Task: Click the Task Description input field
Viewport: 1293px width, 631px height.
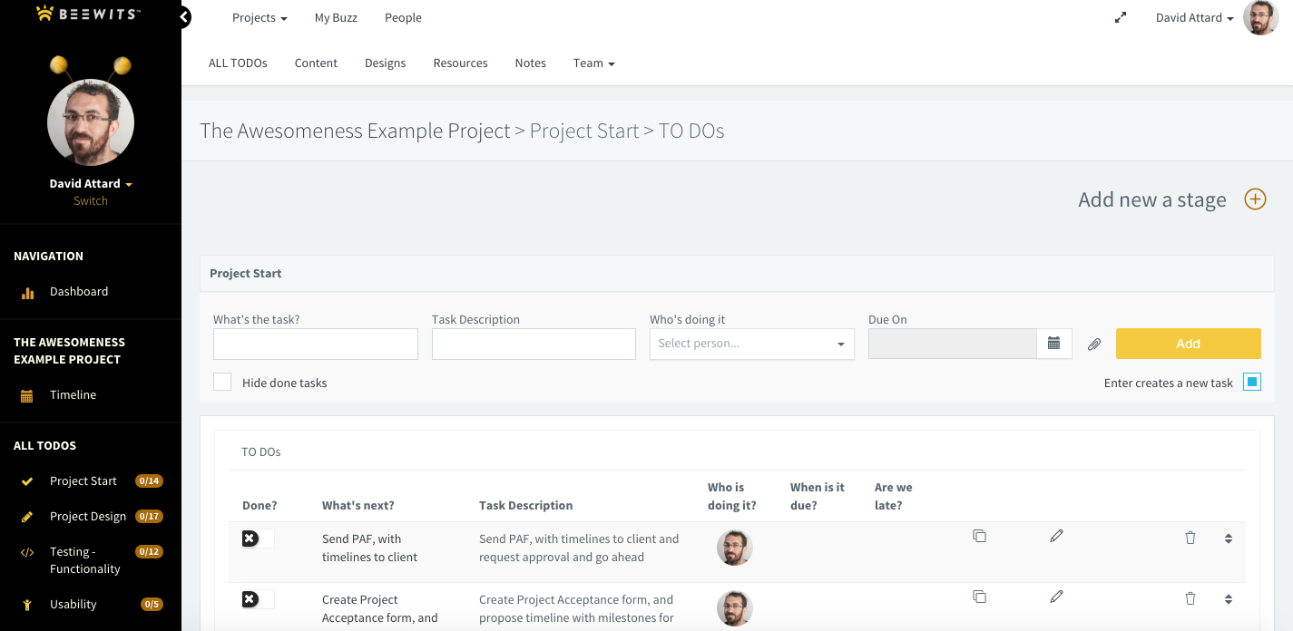Action: (534, 344)
